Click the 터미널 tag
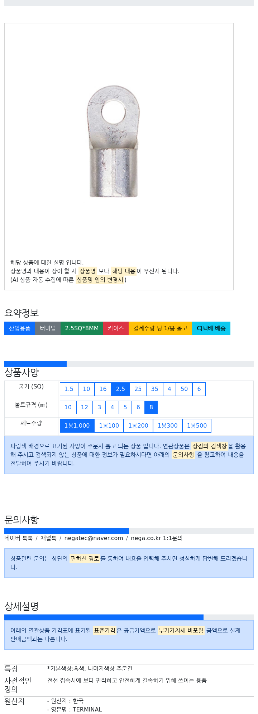The image size is (258, 714). [48, 328]
